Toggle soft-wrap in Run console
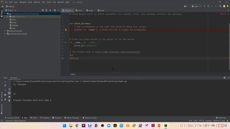The width and height of the screenshot is (230, 129). click(9, 89)
